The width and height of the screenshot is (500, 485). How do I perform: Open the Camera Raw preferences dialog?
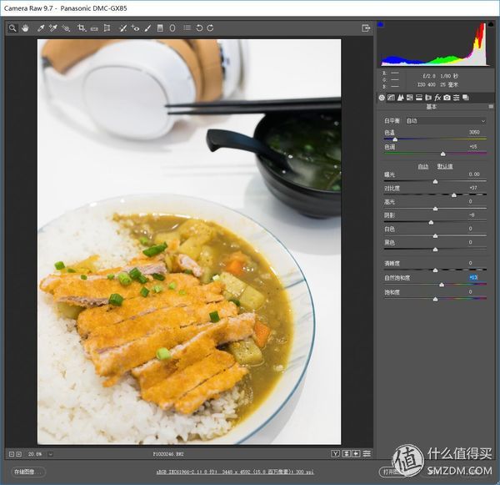pyautogui.click(x=187, y=28)
